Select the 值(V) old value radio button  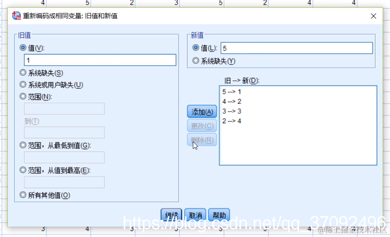[x=23, y=48]
